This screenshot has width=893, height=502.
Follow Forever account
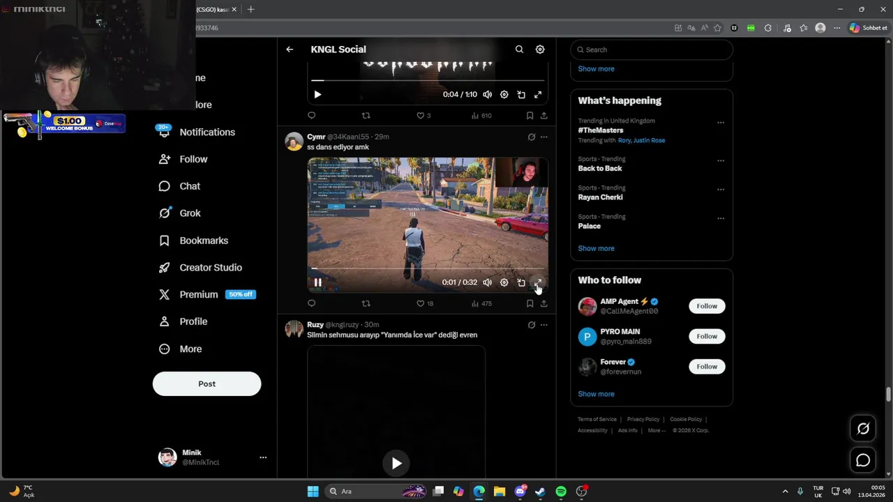[x=707, y=366]
